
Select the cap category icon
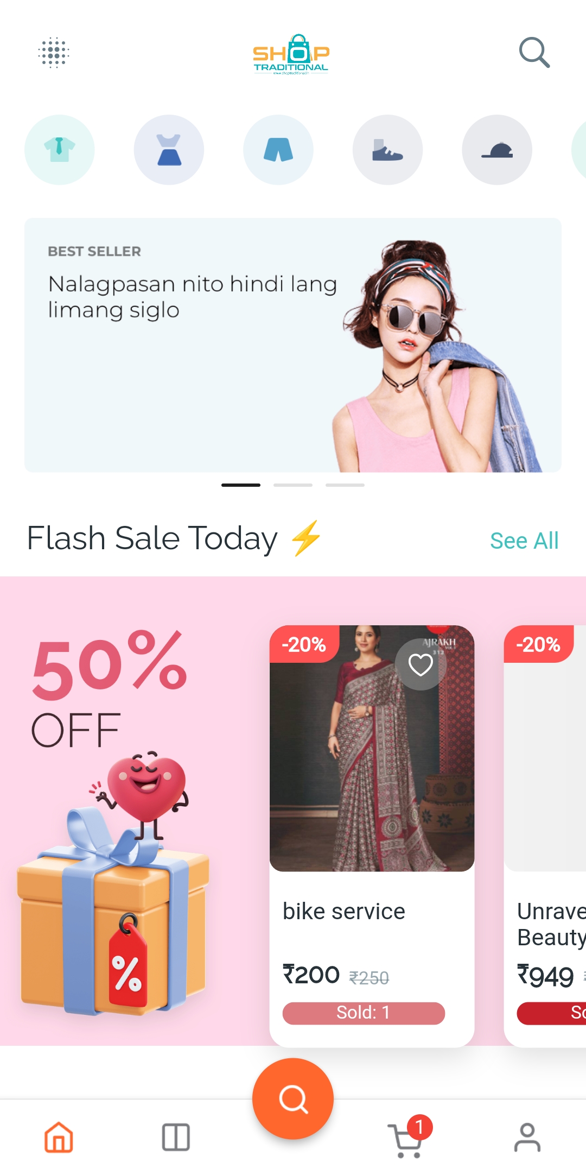(x=497, y=149)
